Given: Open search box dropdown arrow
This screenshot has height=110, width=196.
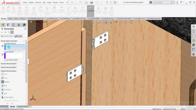Looking at the screenshot, I should click(174, 2).
